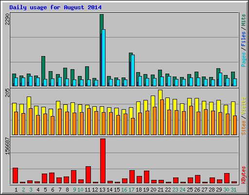
Task: Click the Sites legend label
Action: coord(243,128)
